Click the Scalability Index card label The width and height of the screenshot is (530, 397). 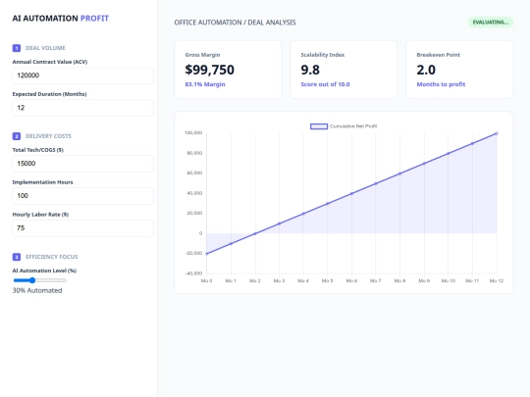point(323,55)
